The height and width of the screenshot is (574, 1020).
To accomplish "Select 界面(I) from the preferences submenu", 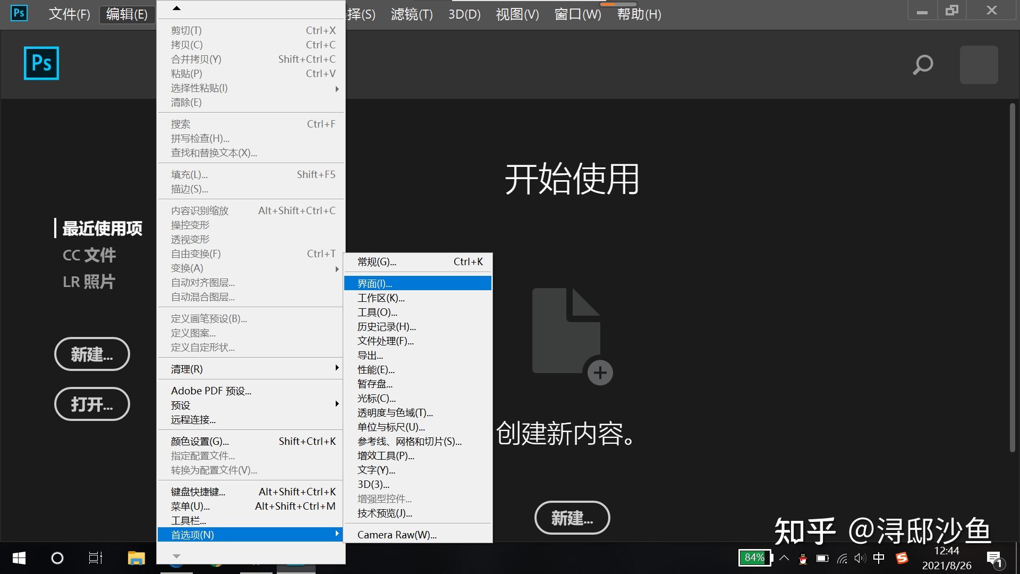I will coord(418,283).
